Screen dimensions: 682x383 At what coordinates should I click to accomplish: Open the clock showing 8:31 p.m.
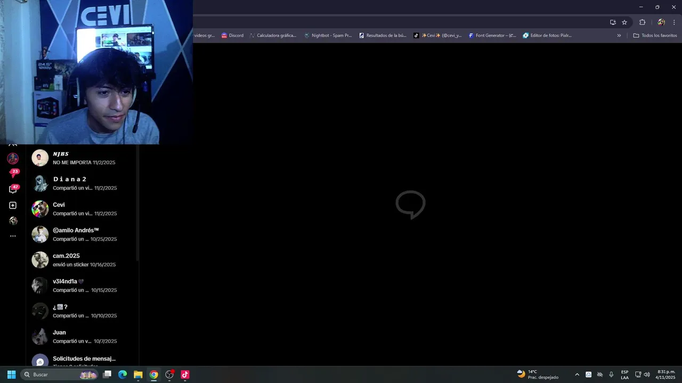pos(666,374)
